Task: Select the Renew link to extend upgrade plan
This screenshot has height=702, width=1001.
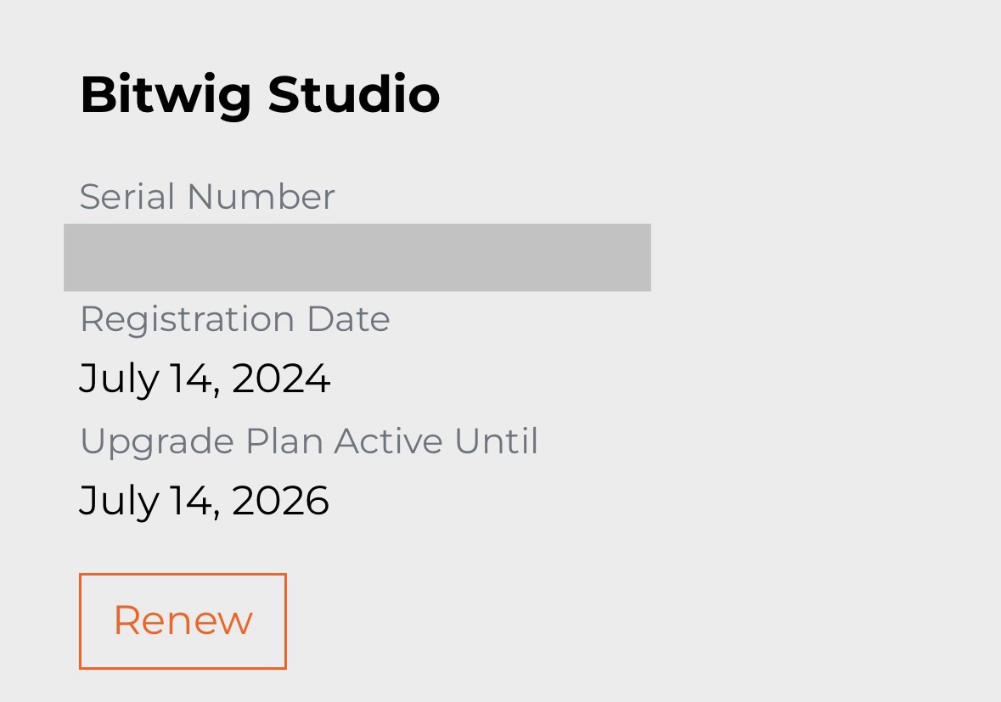Action: pos(183,621)
